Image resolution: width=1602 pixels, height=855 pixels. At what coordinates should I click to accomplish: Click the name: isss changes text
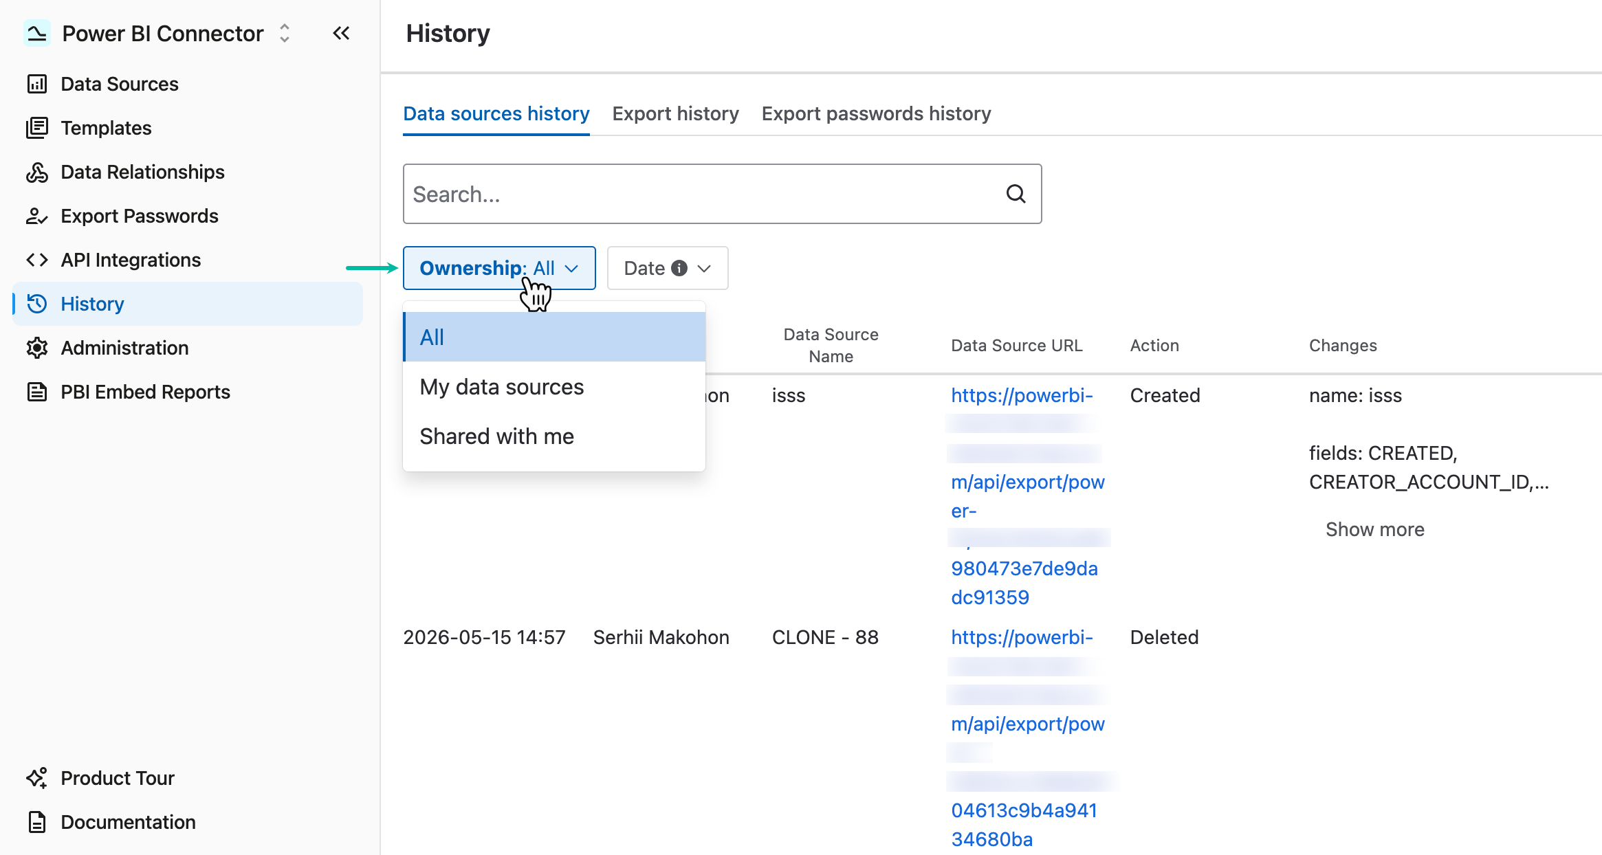(1355, 395)
